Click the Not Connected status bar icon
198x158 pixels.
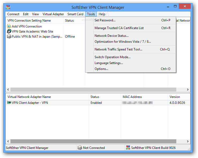pyautogui.click(x=80, y=148)
